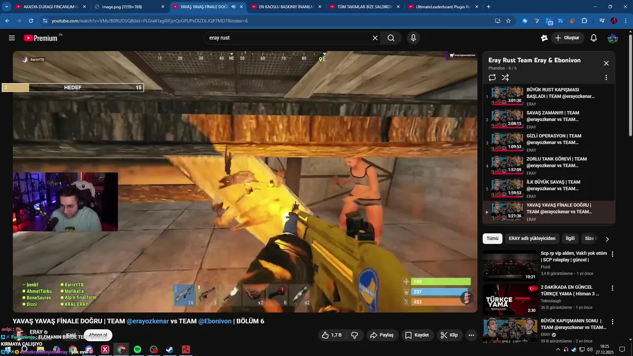Image resolution: width=633 pixels, height=356 pixels.
Task: Subscribe with Abone ol button
Action: click(x=98, y=335)
